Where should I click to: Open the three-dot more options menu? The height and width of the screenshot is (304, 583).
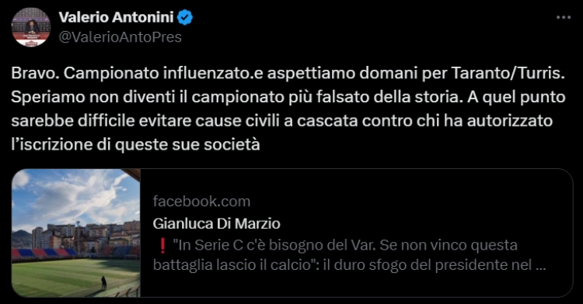564,17
